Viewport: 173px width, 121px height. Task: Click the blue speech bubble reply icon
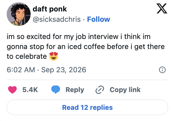pyautogui.click(x=56, y=89)
